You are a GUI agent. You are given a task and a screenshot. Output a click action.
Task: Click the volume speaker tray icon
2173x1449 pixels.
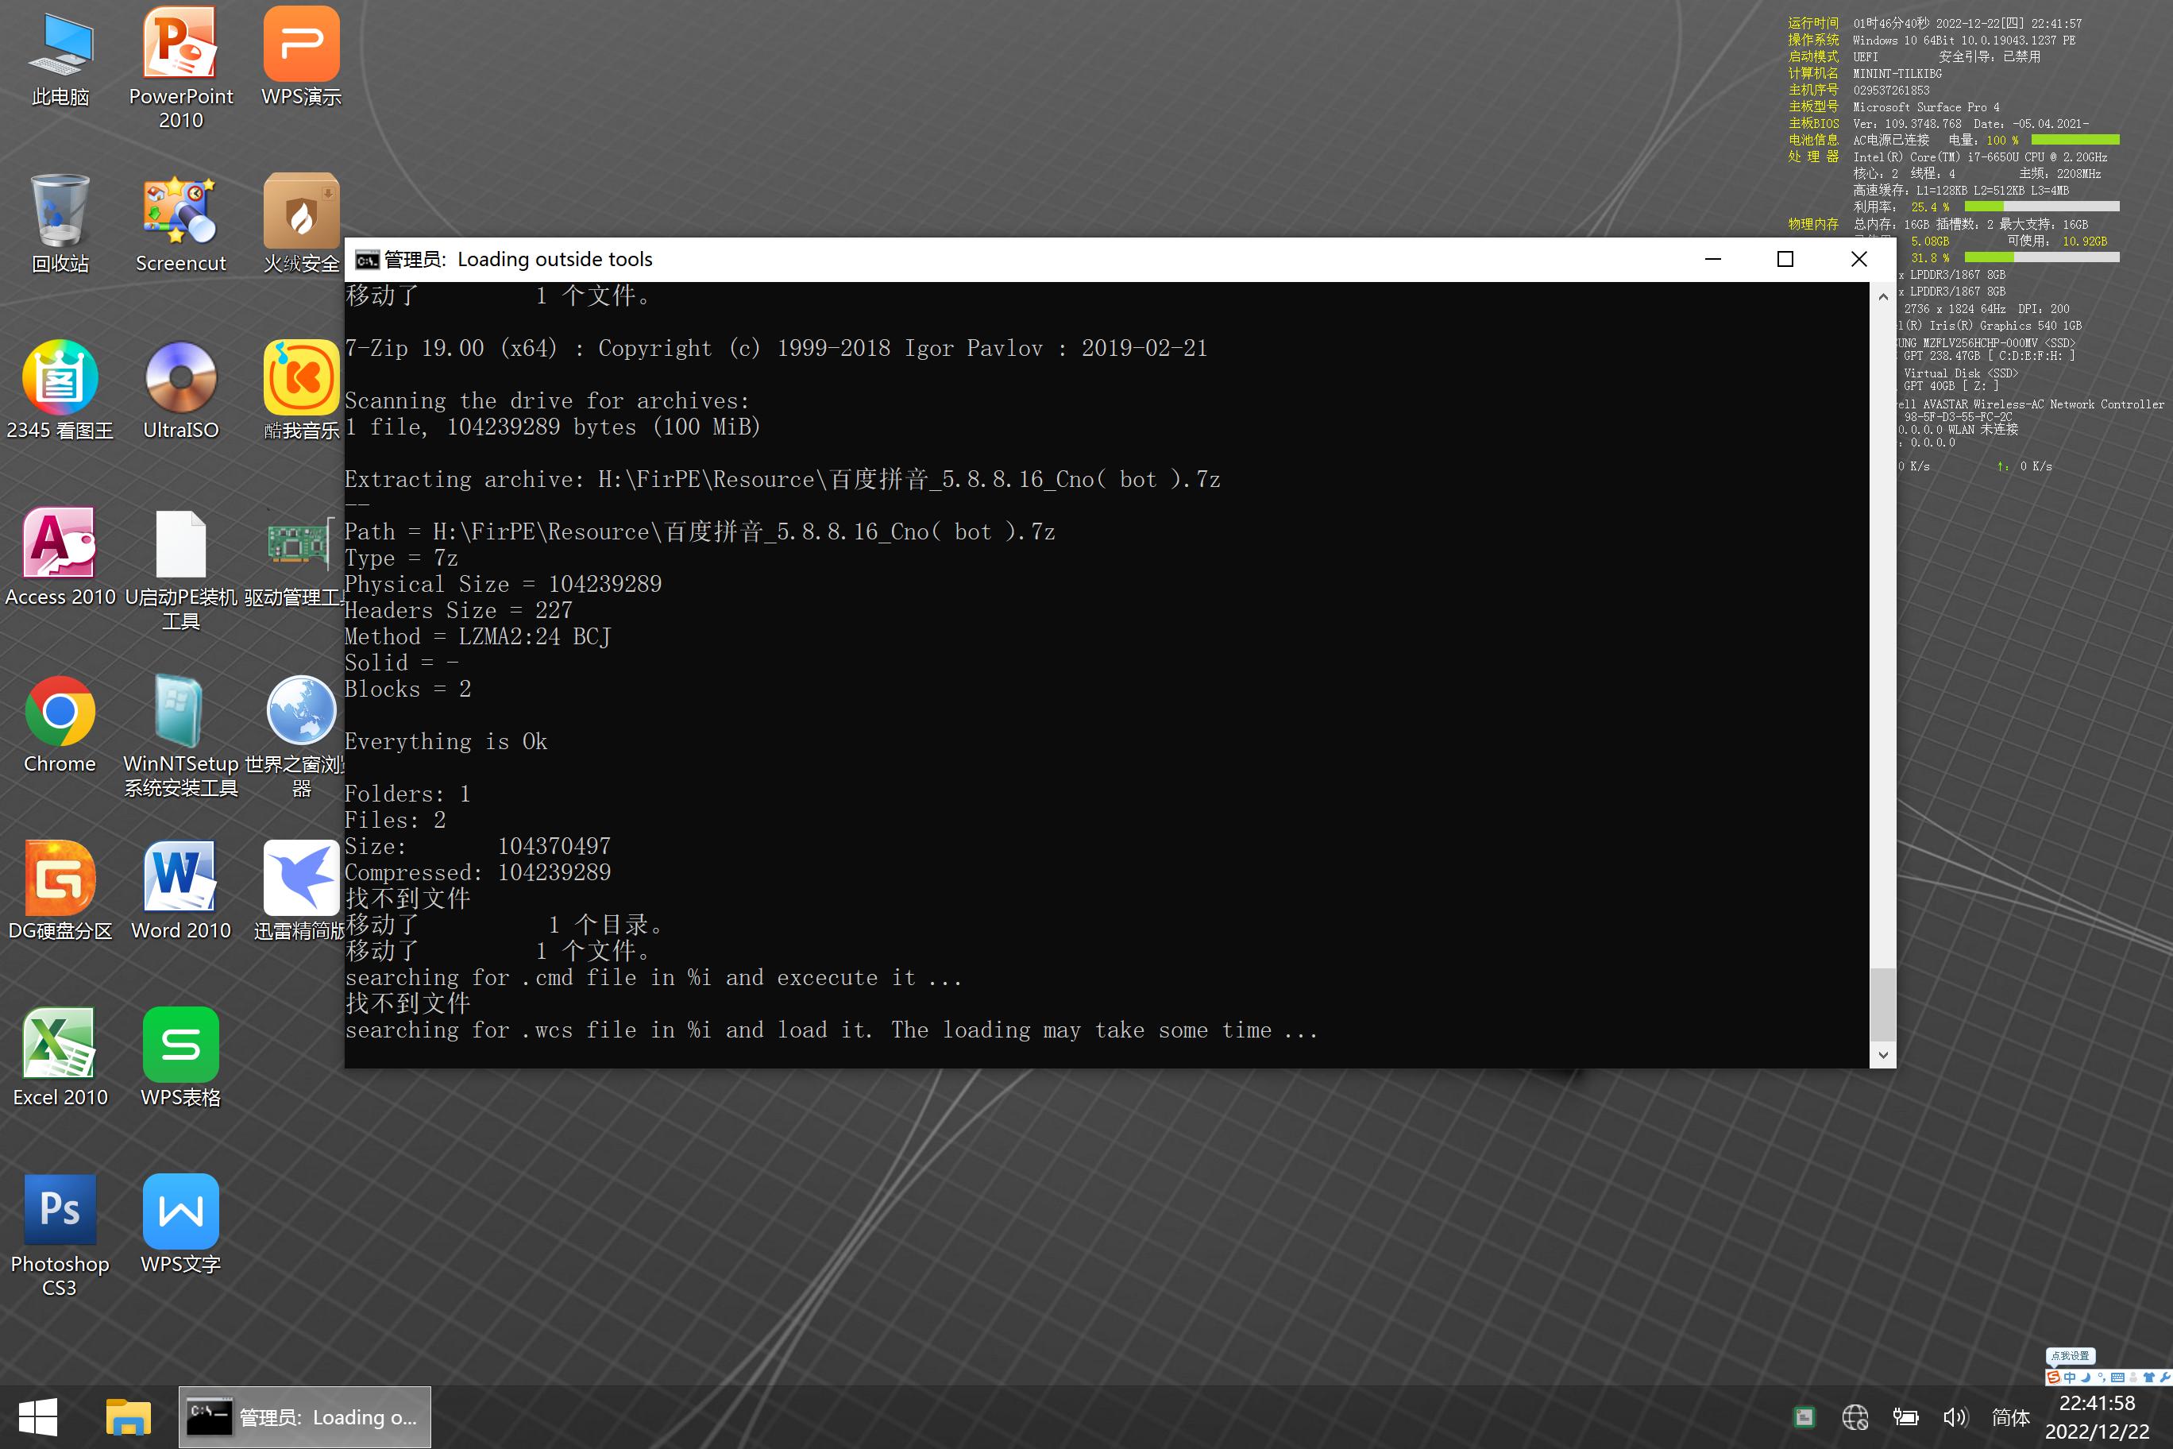point(1956,1416)
